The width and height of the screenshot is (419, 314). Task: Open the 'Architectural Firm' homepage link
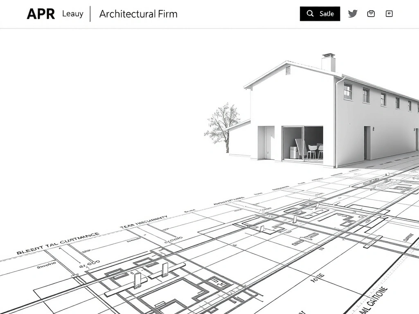tap(138, 14)
